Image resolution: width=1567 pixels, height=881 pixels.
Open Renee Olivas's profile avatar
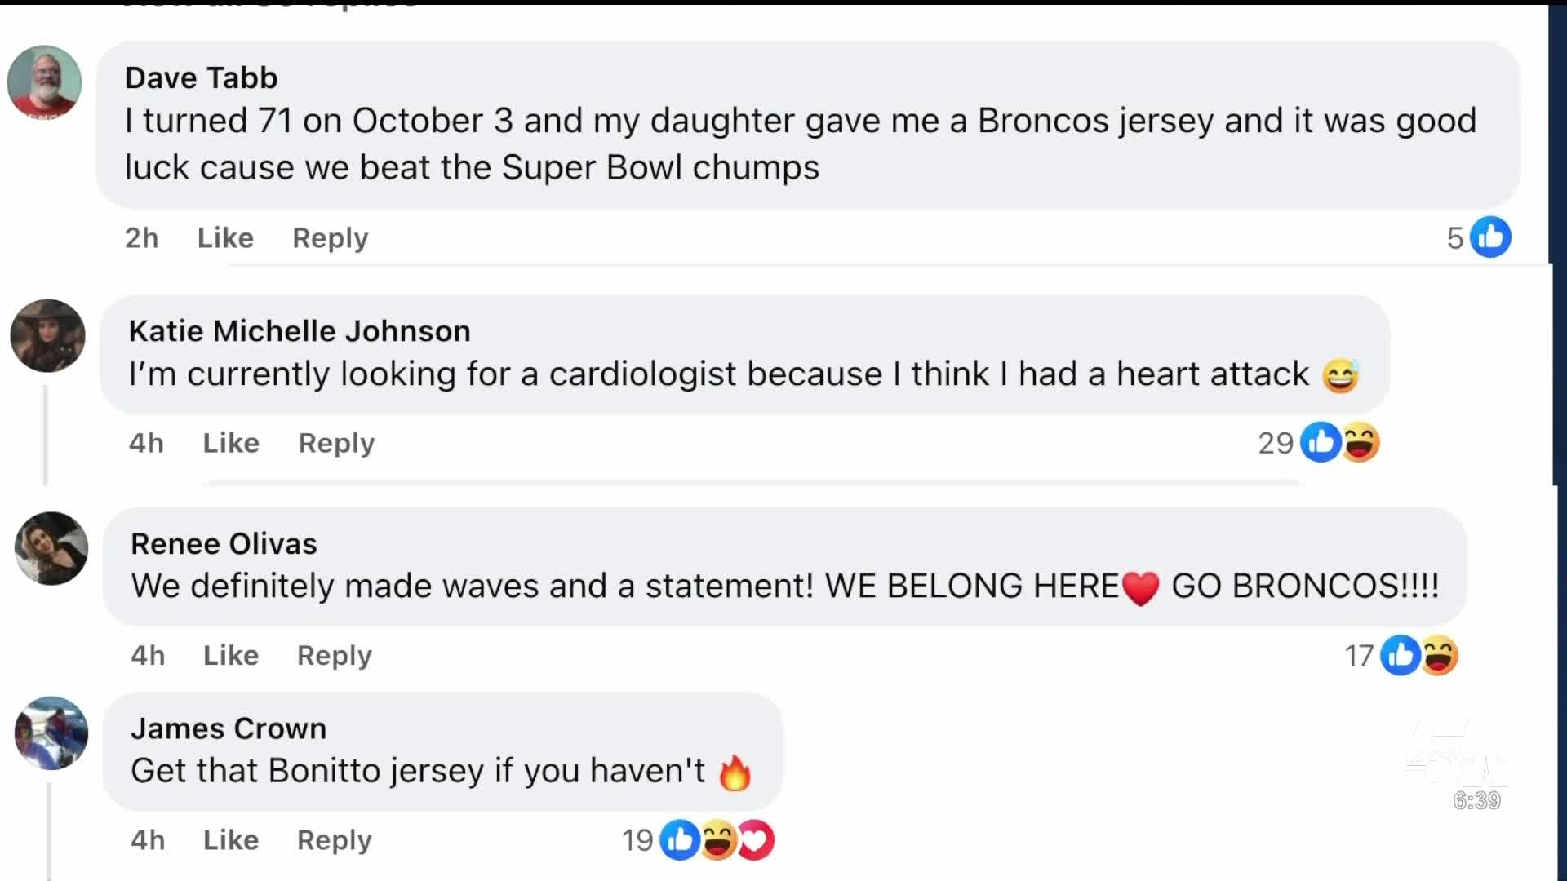(x=51, y=548)
